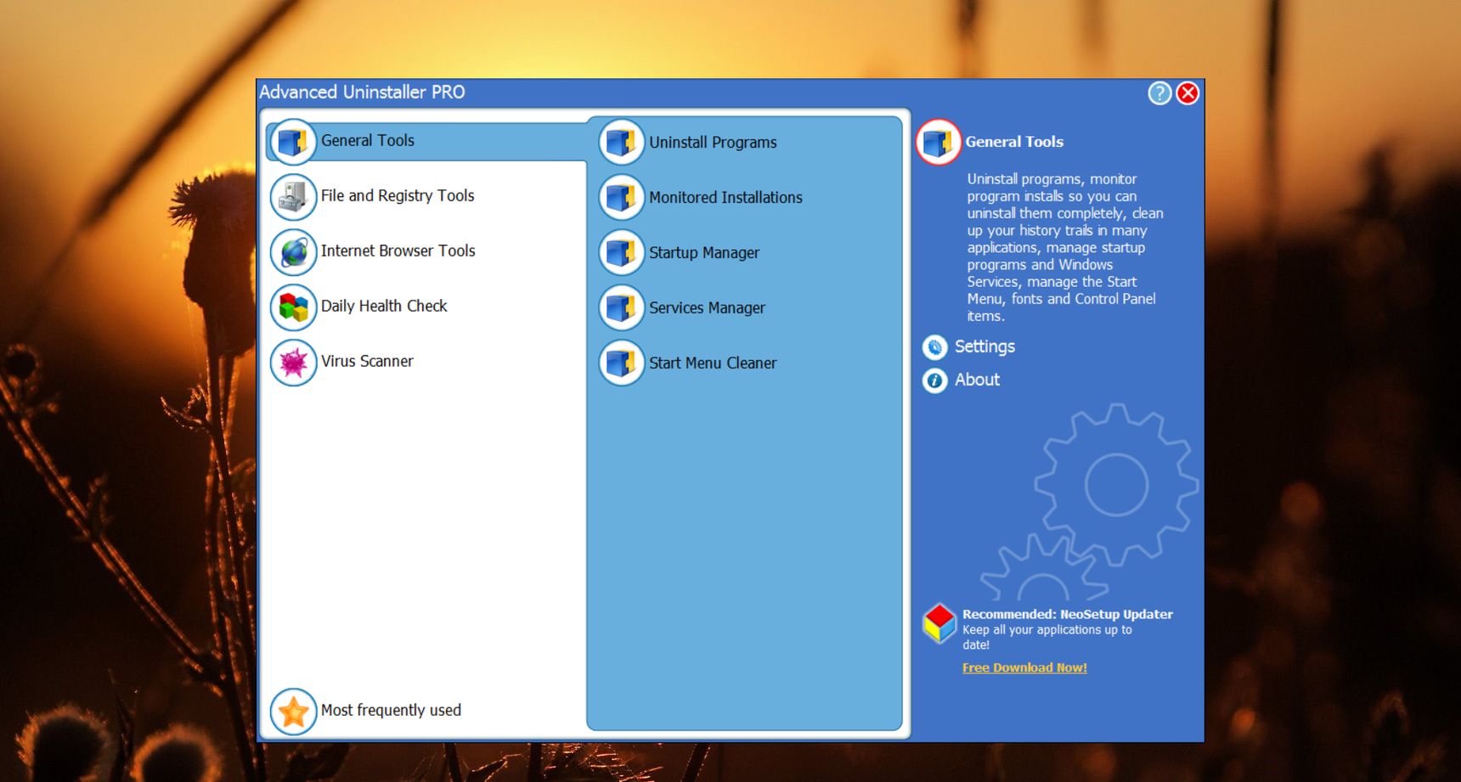Launch Uninstall Programs tool
1461x782 pixels.
713,143
